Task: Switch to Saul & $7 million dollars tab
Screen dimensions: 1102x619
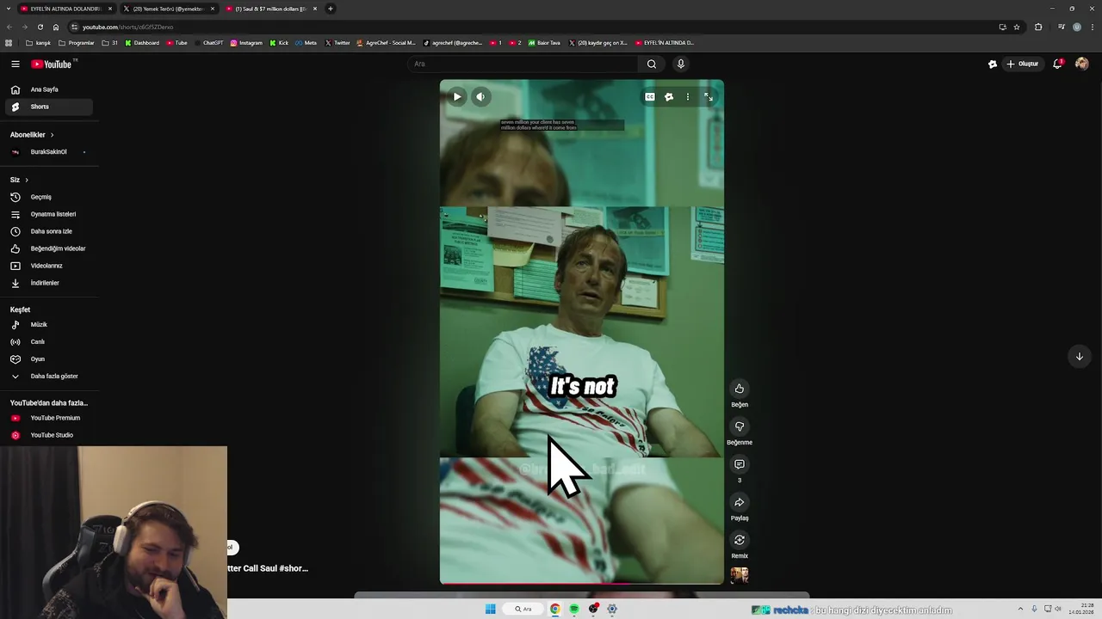Action: click(271, 9)
